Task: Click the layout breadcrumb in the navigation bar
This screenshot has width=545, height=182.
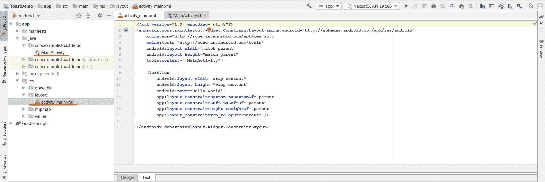Action: tap(122, 6)
